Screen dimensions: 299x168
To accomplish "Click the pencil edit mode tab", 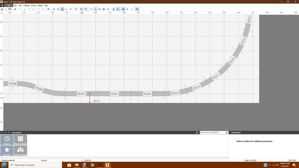I will click(9, 5).
